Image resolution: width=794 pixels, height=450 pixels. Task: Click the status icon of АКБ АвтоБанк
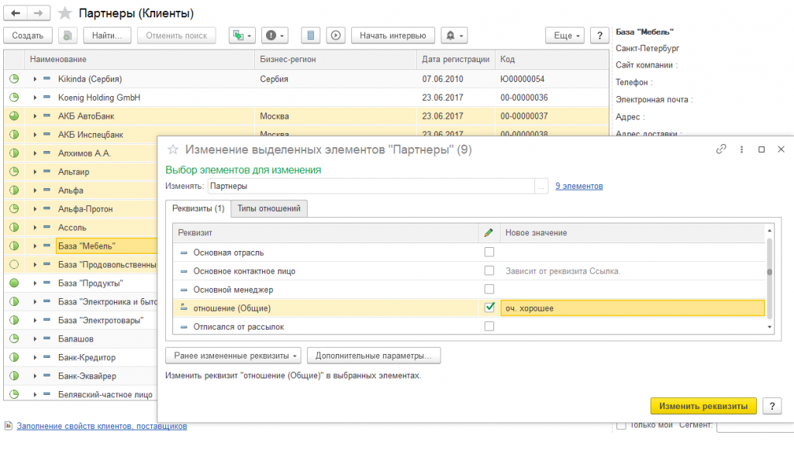click(x=14, y=116)
